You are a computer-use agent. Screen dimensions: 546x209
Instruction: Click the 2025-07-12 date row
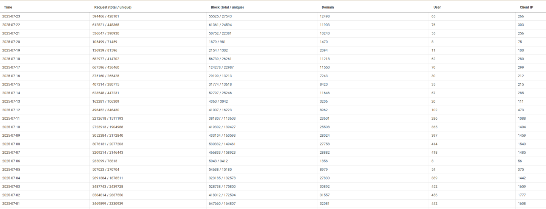[11, 110]
